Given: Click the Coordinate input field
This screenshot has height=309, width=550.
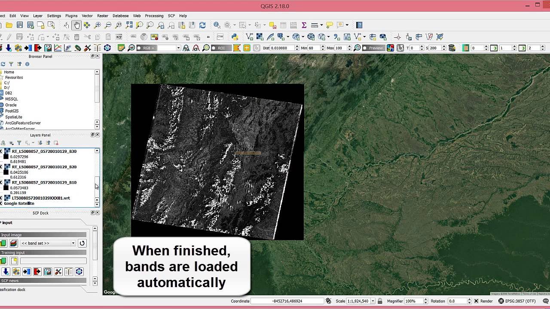Looking at the screenshot, I should (x=287, y=301).
